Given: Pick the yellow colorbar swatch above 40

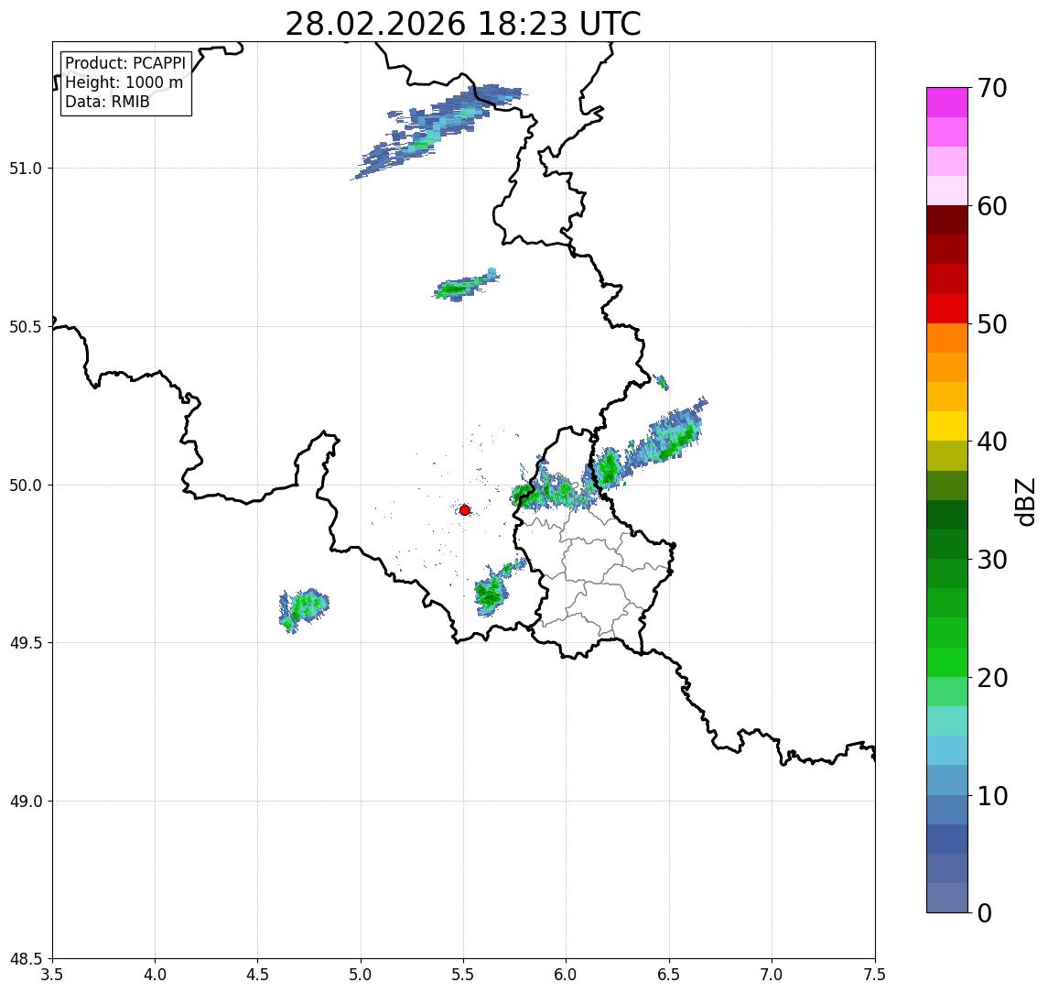Looking at the screenshot, I should [947, 426].
